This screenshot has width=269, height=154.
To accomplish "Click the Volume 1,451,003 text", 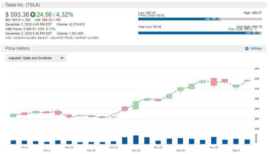I will 70,33.
